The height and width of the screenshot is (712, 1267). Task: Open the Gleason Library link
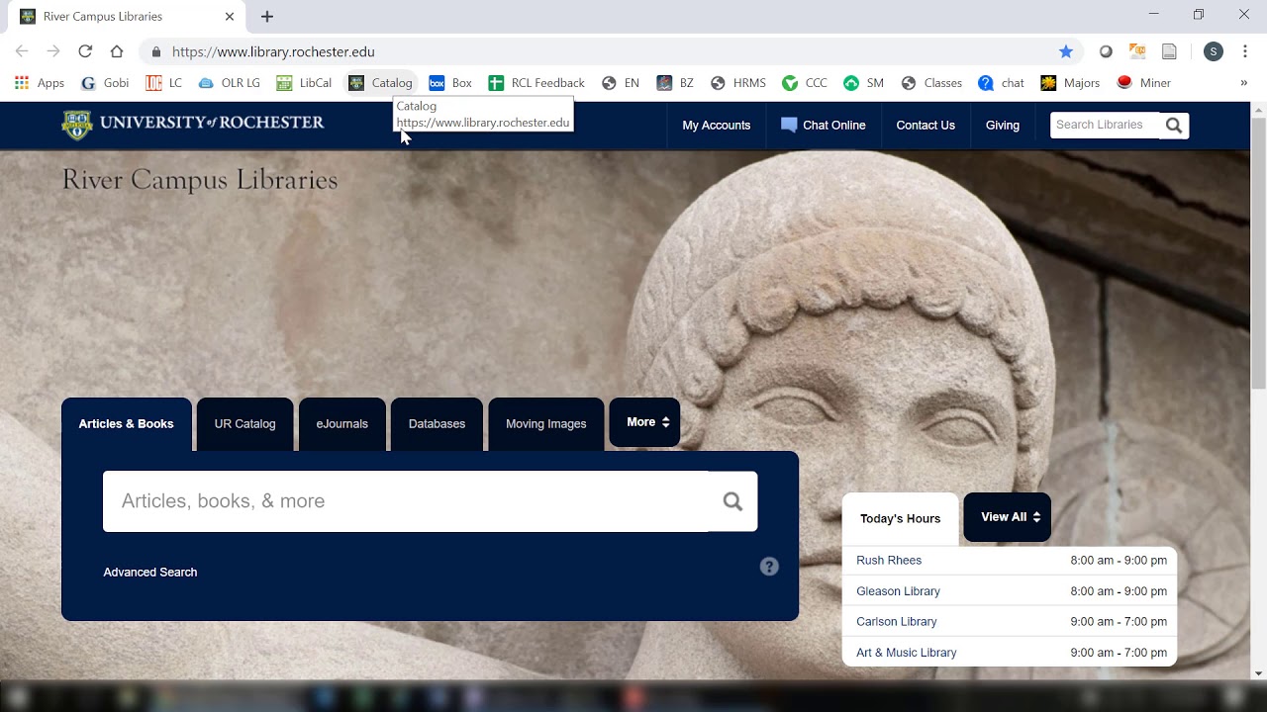[899, 590]
